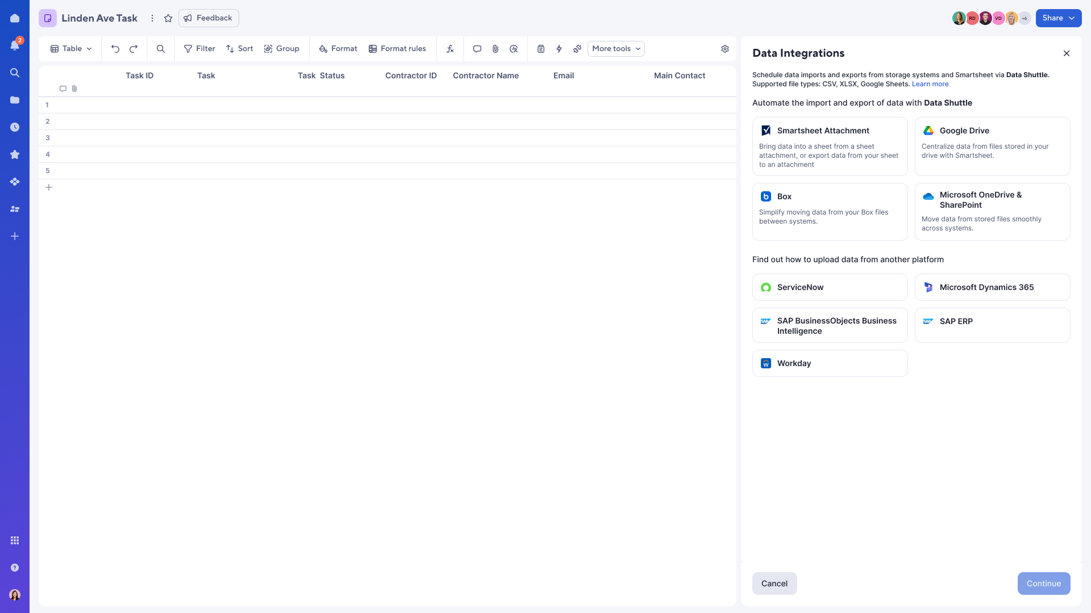1091x613 pixels.
Task: Expand the Table view dropdown
Action: tap(71, 49)
